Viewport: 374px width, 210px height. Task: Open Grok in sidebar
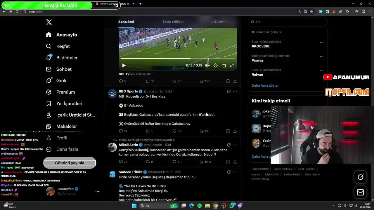point(56,80)
